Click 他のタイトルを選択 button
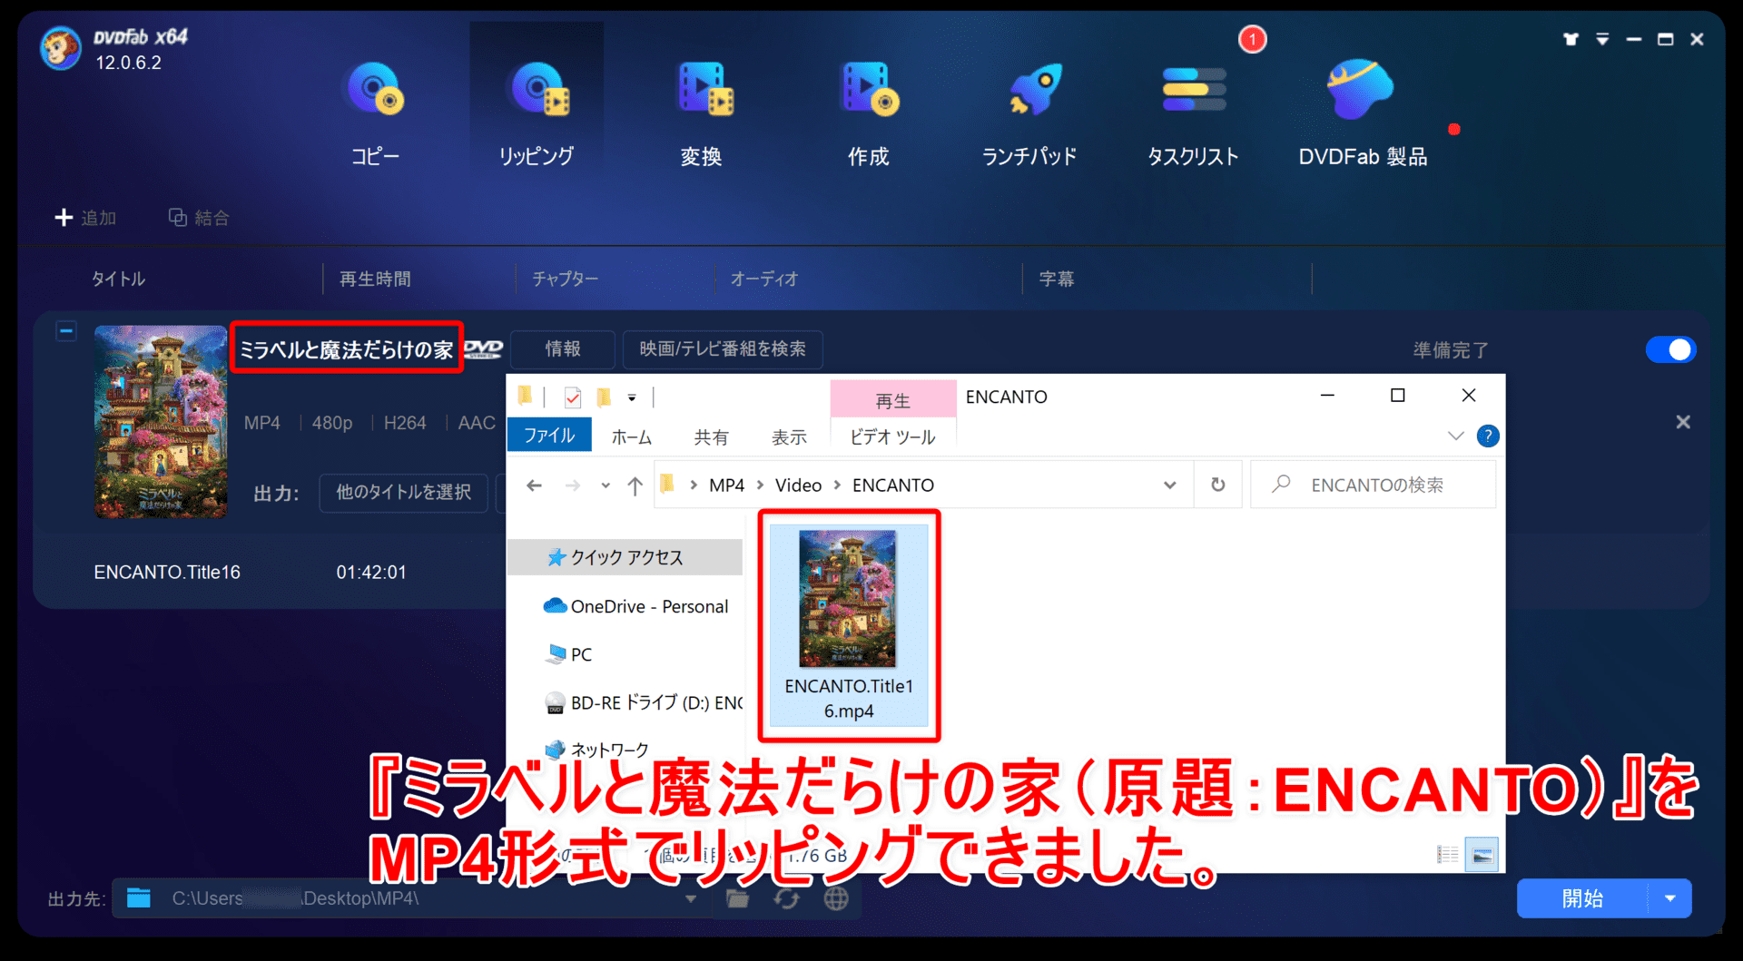 [x=403, y=493]
